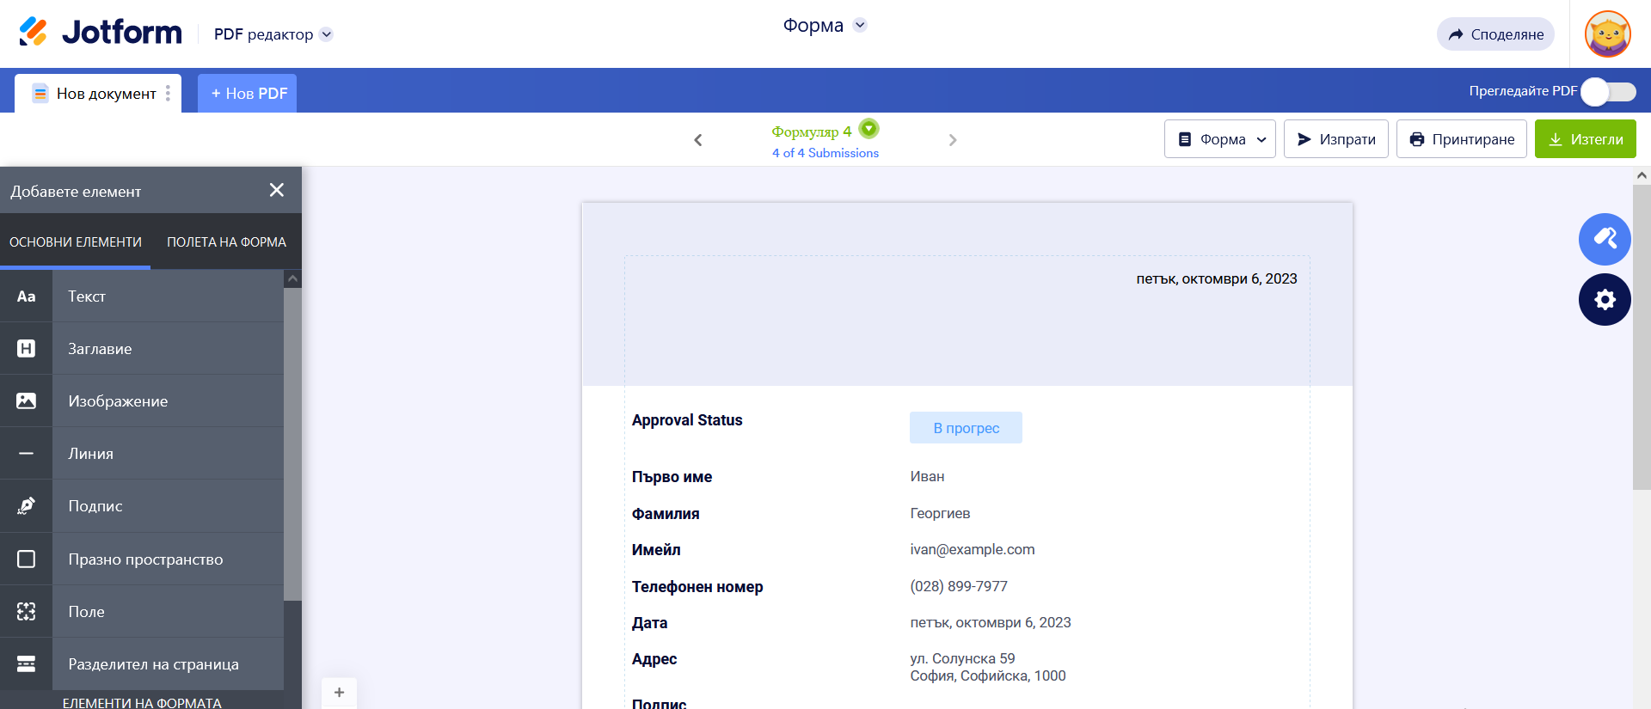Open the Форма toolbar dropdown button
Image resolution: width=1651 pixels, height=709 pixels.
click(1219, 139)
